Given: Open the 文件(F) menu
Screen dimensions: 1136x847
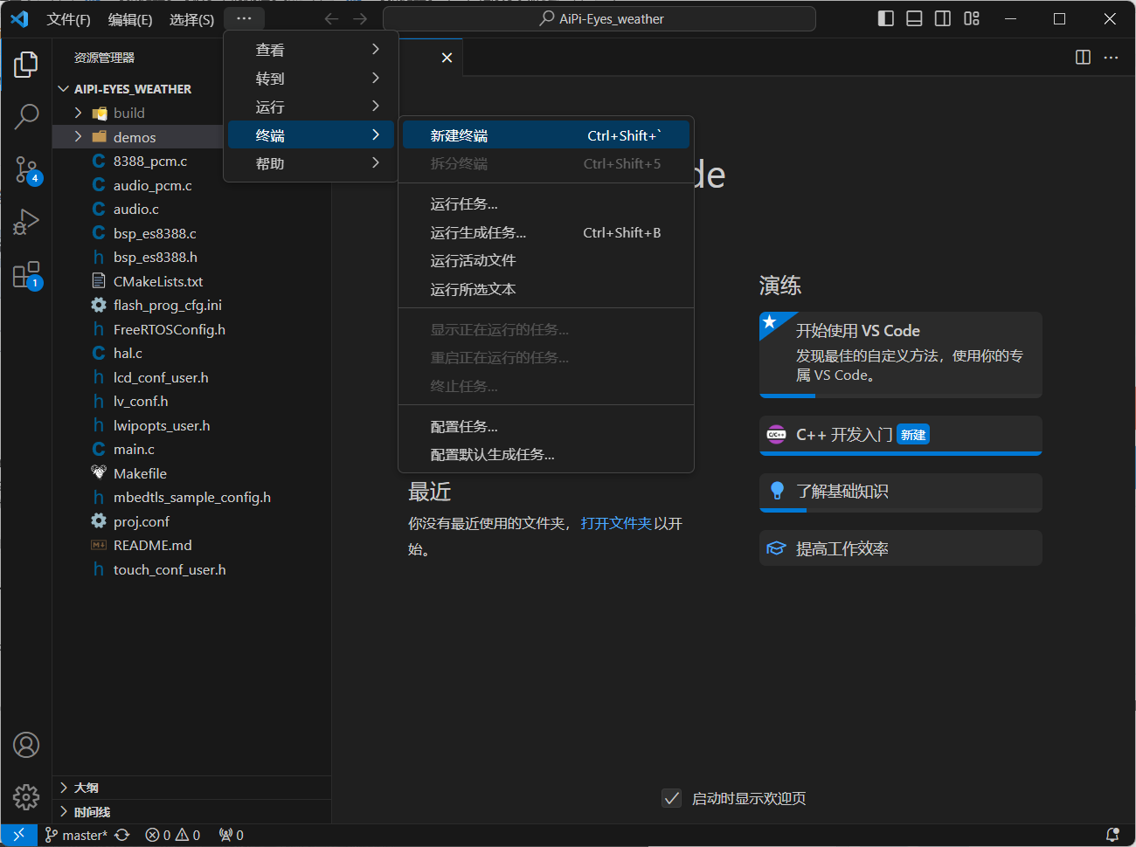Looking at the screenshot, I should (68, 19).
